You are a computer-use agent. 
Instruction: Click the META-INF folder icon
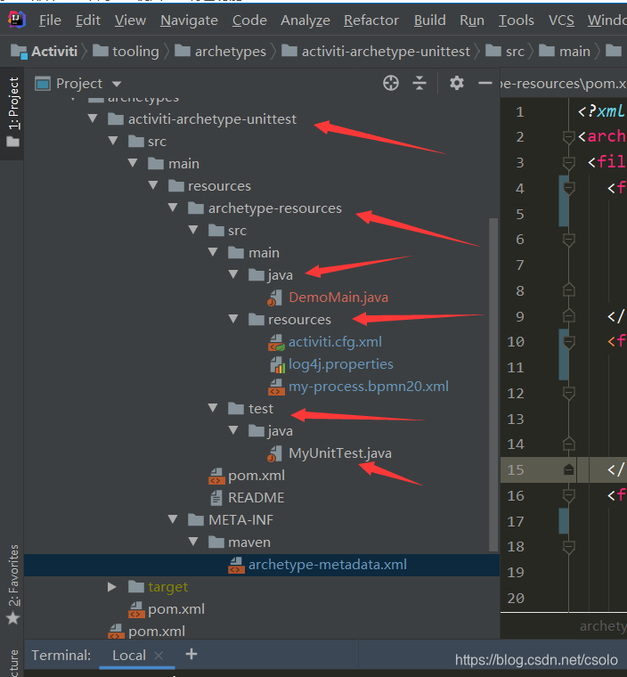click(x=196, y=520)
